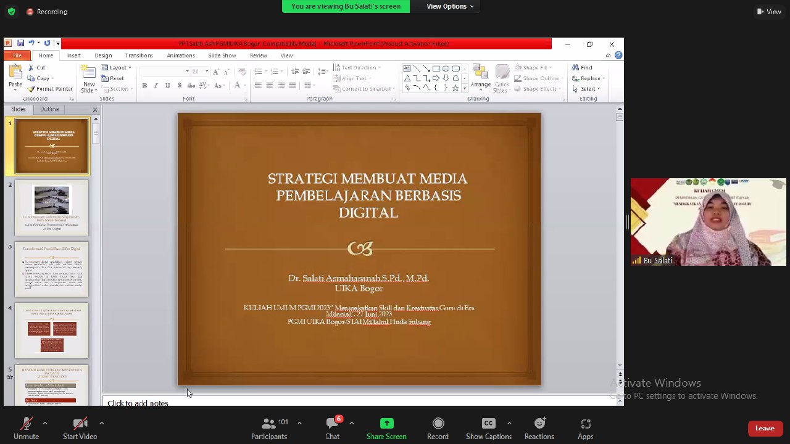Open the Zoom Chat panel
Viewport: 790px width, 444px height.
click(333, 428)
